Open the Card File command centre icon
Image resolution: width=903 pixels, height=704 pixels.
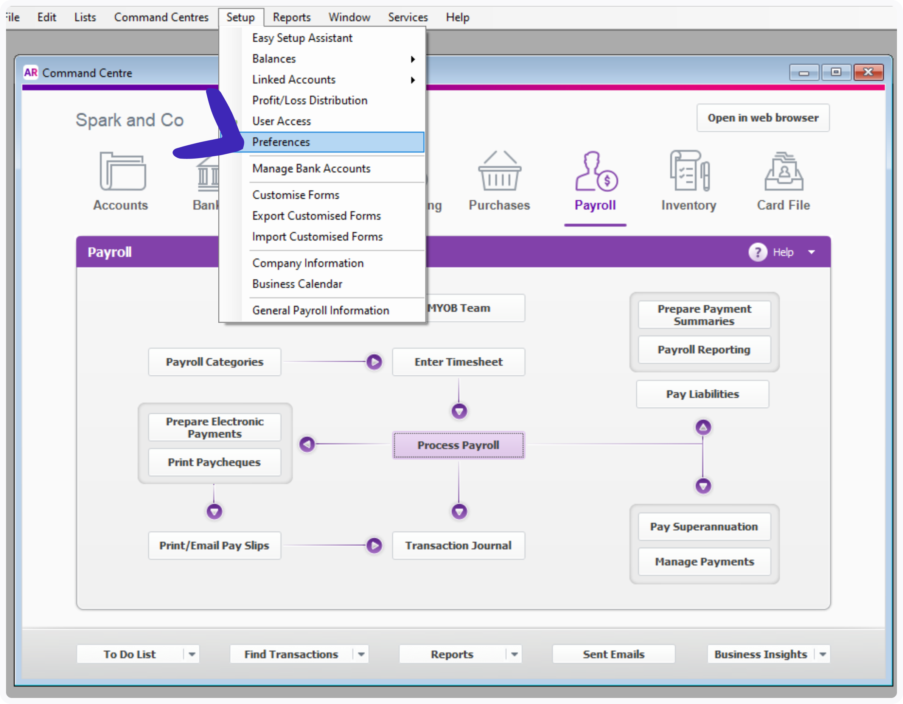783,182
